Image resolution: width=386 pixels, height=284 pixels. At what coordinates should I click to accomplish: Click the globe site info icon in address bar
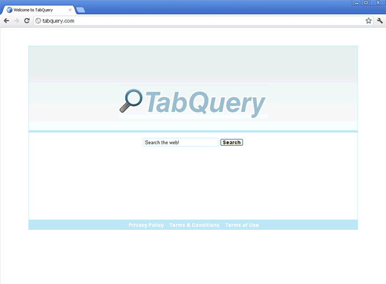coord(38,21)
